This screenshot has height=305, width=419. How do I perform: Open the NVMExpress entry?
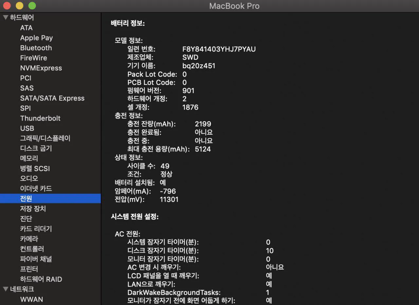tap(41, 68)
